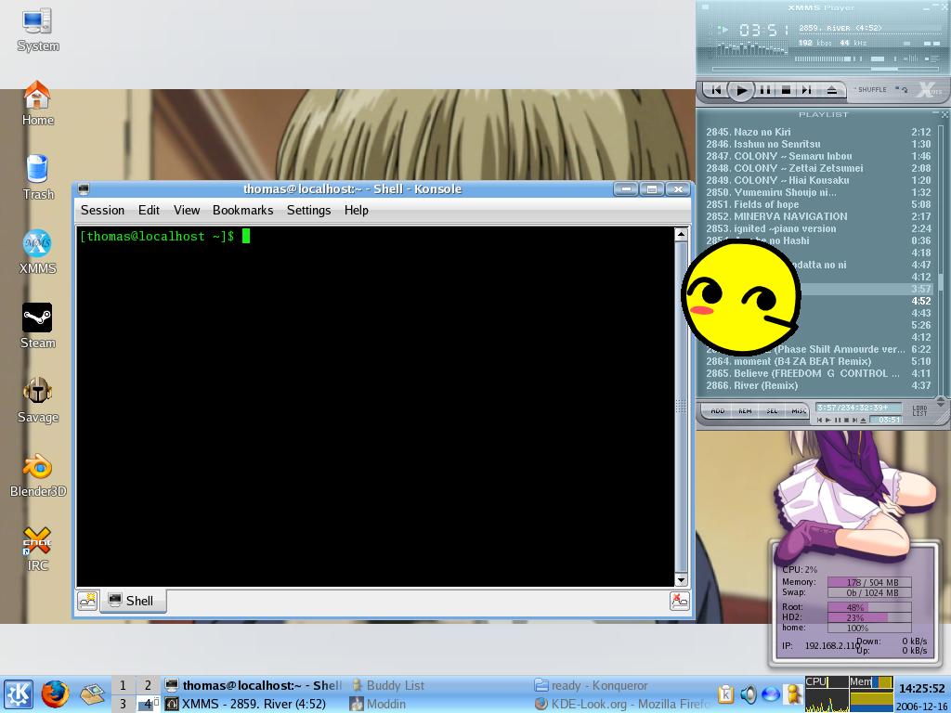This screenshot has height=713, width=951.
Task: Click inside the Konsole terminal area
Action: [375, 407]
